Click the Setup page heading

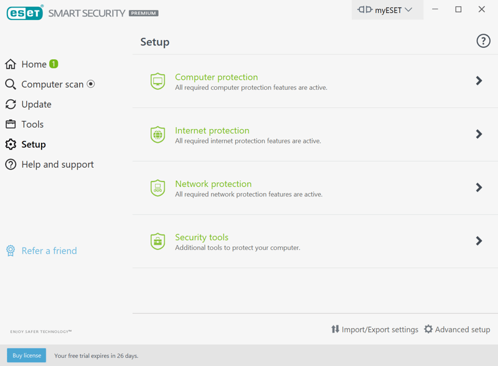point(155,42)
